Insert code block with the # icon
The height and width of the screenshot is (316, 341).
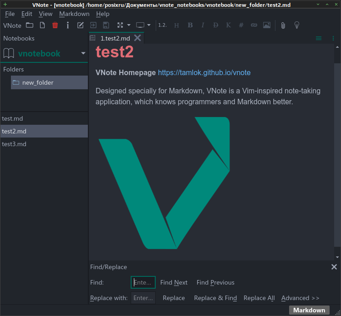click(x=241, y=25)
